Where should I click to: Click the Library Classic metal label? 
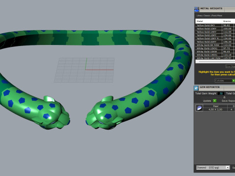(209, 16)
